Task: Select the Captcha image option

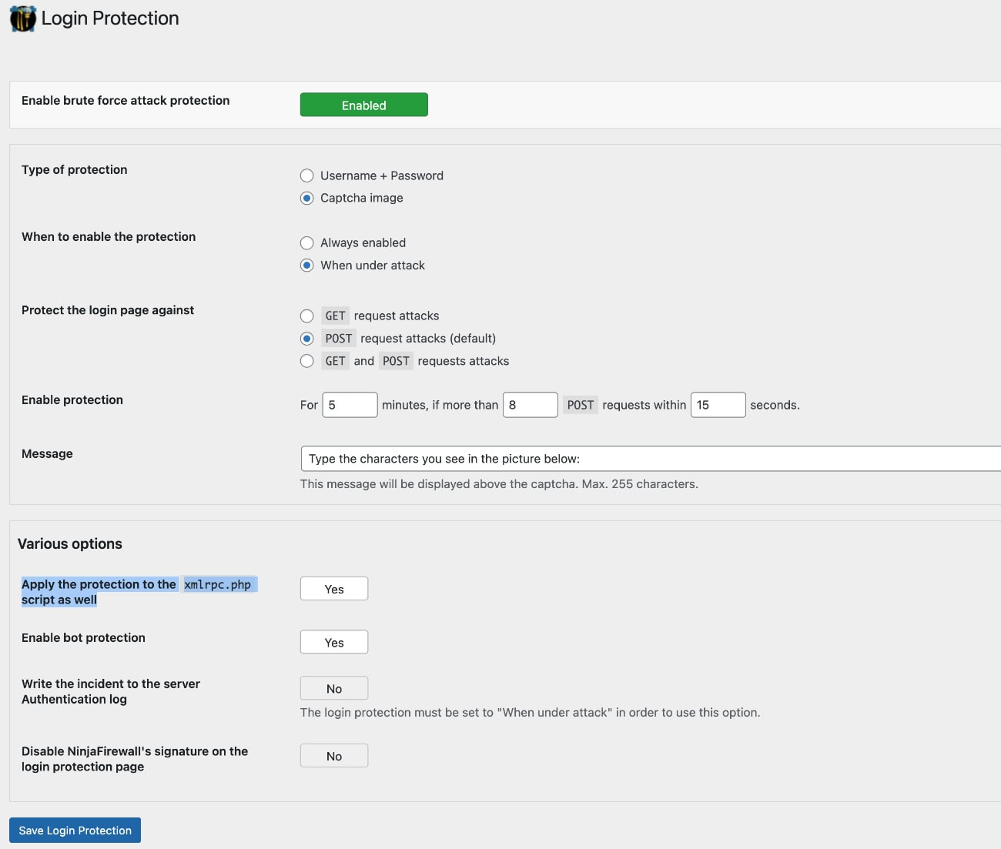Action: click(306, 198)
